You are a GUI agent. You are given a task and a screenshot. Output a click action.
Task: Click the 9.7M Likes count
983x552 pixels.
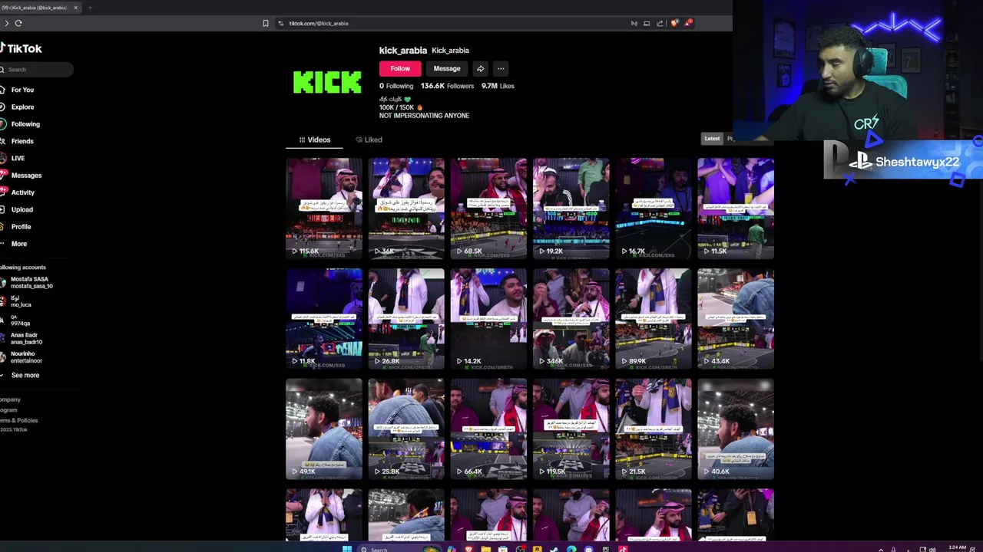pos(498,86)
